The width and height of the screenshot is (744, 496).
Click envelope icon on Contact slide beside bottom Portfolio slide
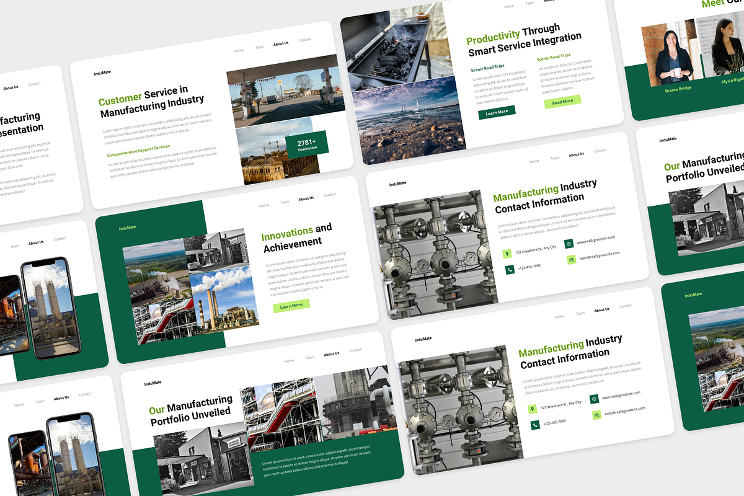tap(596, 415)
